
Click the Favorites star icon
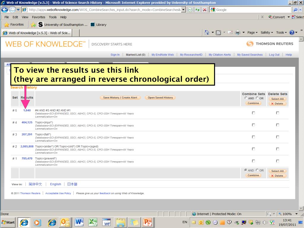(7, 25)
